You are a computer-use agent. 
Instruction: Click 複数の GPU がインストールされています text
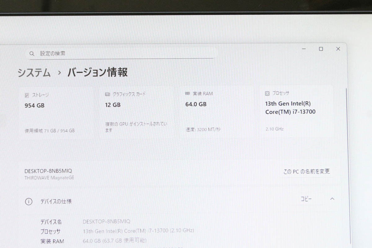[136, 127]
